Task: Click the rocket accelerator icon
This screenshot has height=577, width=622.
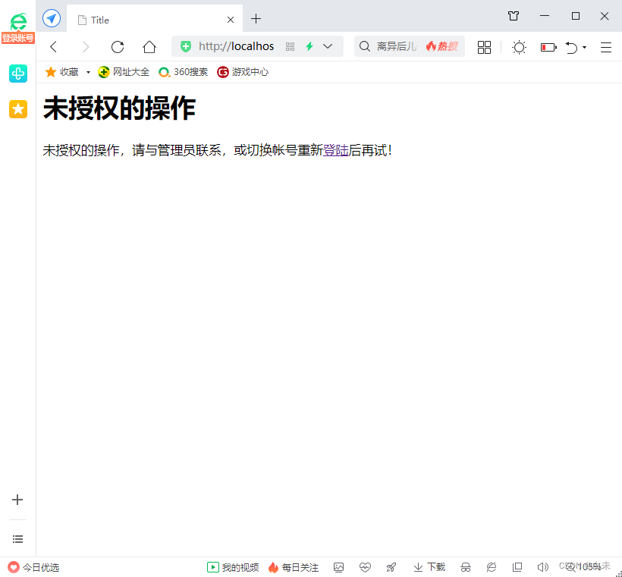Action: [391, 567]
